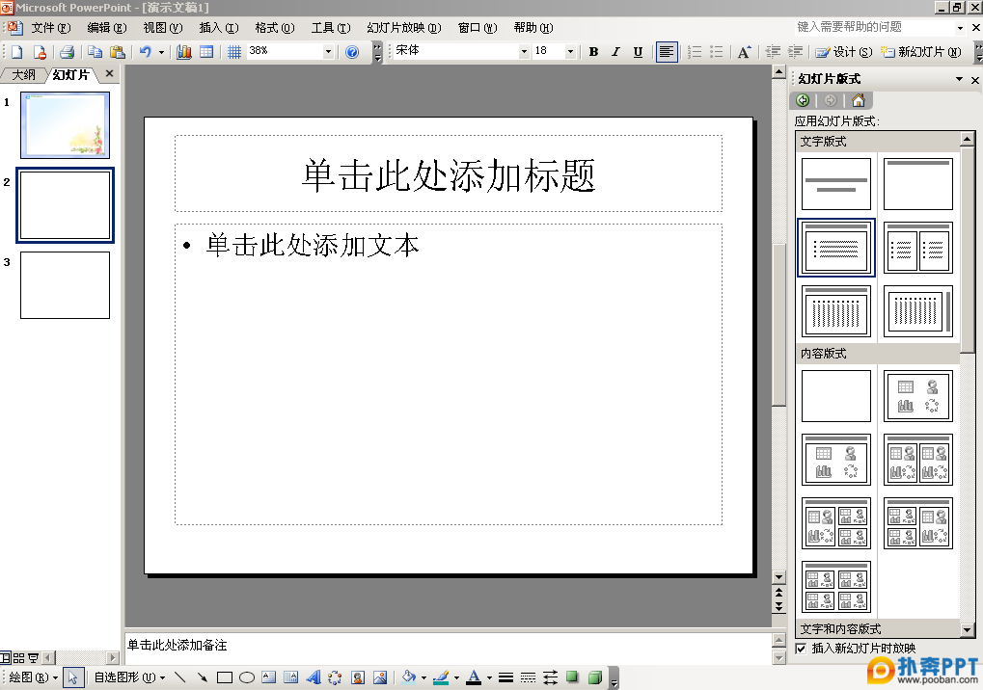
Task: Select the Rectangle drawing tool
Action: [225, 677]
